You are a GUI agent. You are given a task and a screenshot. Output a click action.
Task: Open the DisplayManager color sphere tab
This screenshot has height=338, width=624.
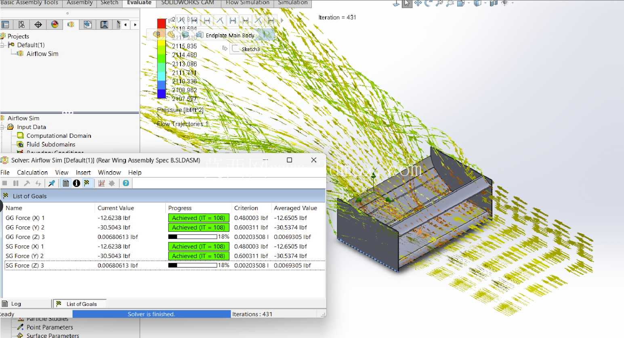[55, 25]
